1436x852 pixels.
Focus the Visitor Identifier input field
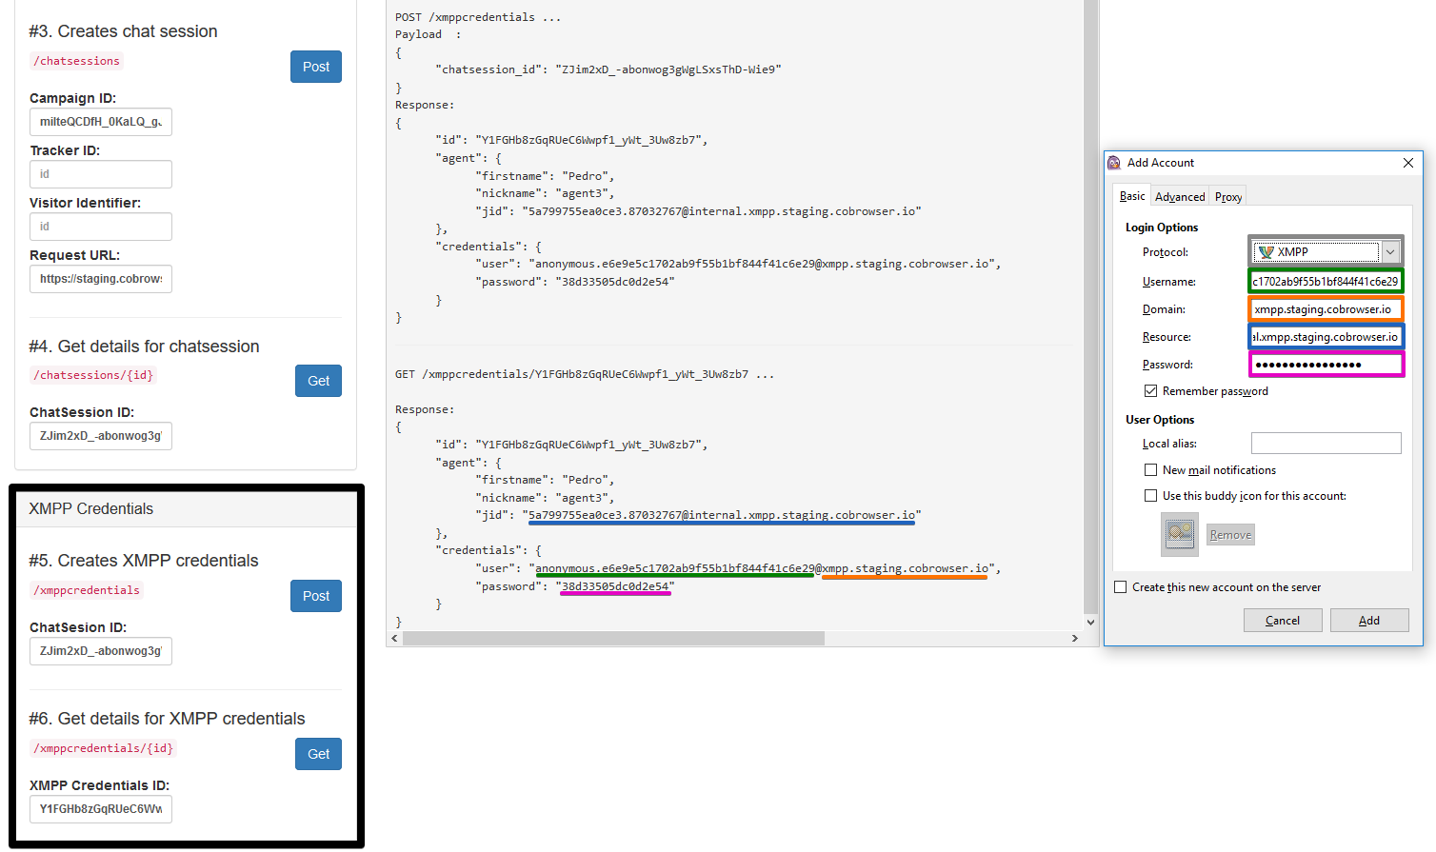tap(101, 227)
